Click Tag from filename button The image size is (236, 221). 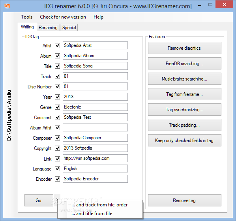pos(185,94)
